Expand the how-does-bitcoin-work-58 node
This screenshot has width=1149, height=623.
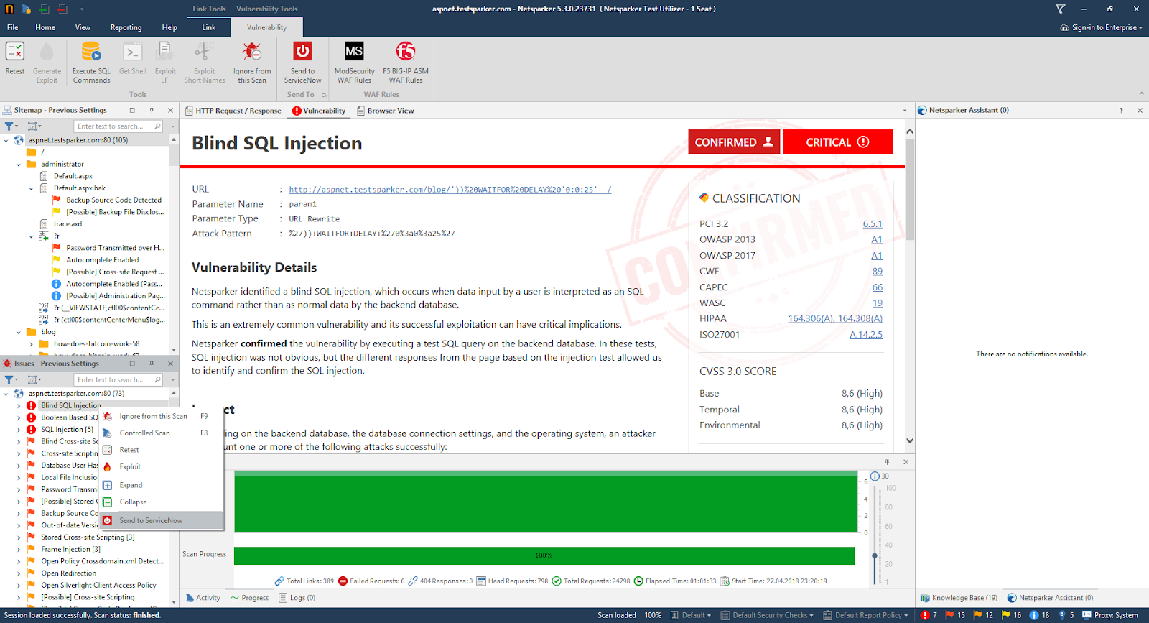click(x=32, y=344)
